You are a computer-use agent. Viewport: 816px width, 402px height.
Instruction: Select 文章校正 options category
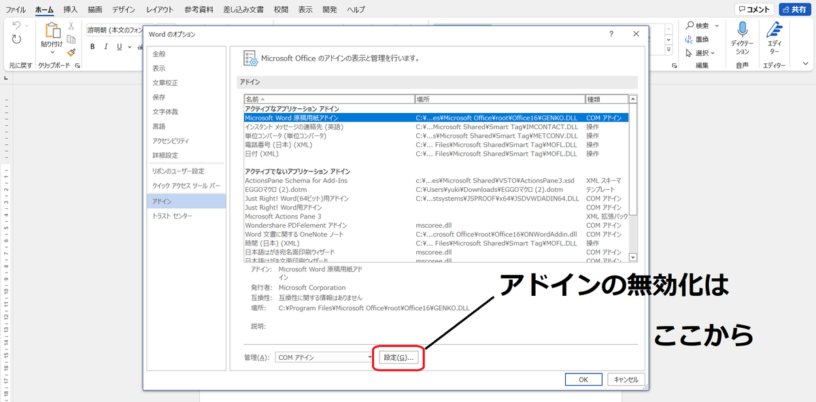pos(186,83)
